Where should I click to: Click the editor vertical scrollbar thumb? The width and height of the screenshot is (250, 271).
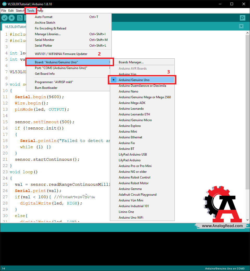click(247, 112)
